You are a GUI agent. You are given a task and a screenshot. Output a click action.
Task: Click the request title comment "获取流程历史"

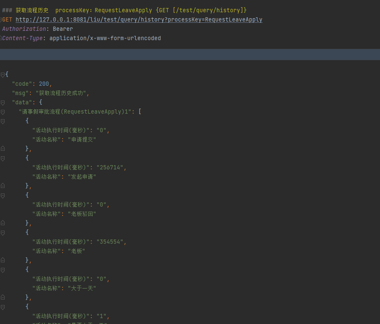tap(32, 10)
